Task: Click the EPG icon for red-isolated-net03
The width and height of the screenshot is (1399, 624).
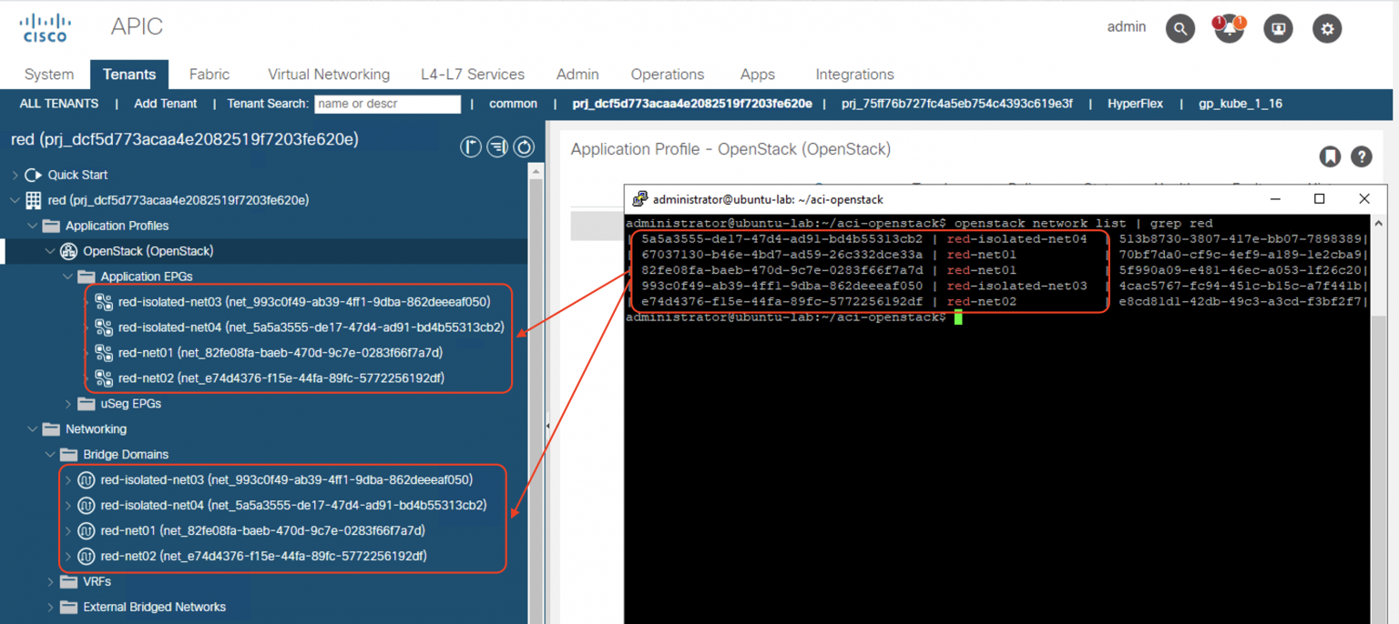Action: pyautogui.click(x=104, y=302)
